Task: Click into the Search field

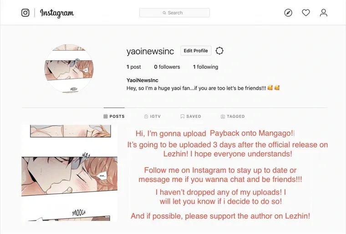Action: [174, 13]
